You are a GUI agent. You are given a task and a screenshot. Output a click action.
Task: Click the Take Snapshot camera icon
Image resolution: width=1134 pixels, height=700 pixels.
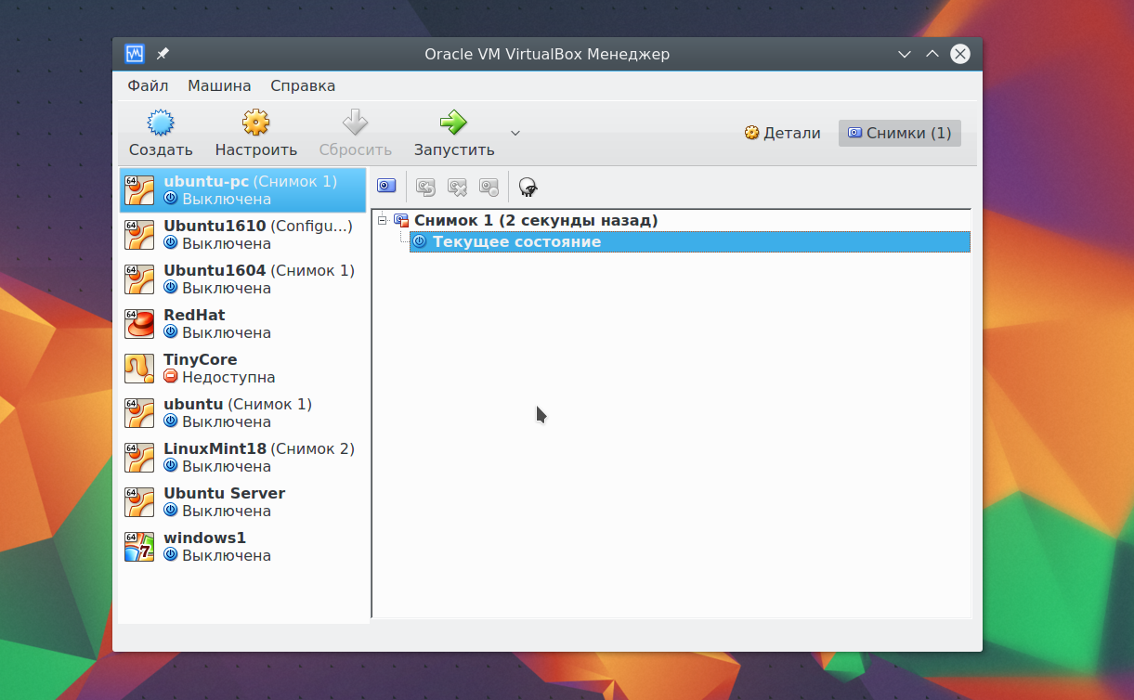385,186
